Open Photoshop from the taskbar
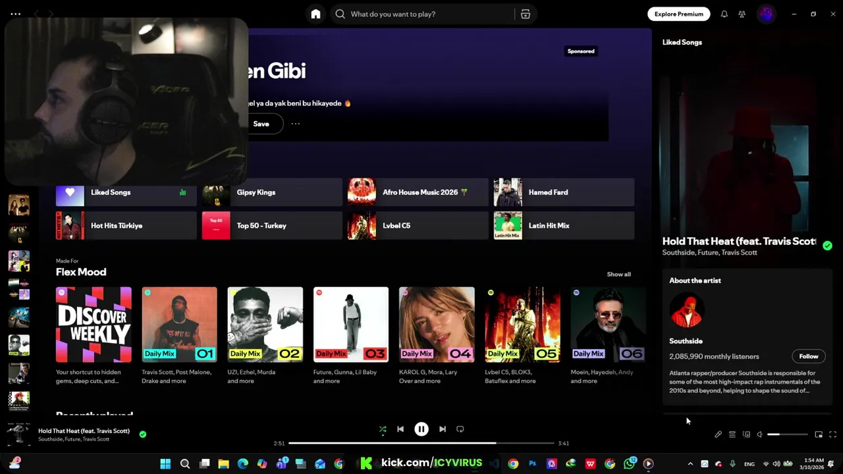This screenshot has width=843, height=474. click(532, 463)
